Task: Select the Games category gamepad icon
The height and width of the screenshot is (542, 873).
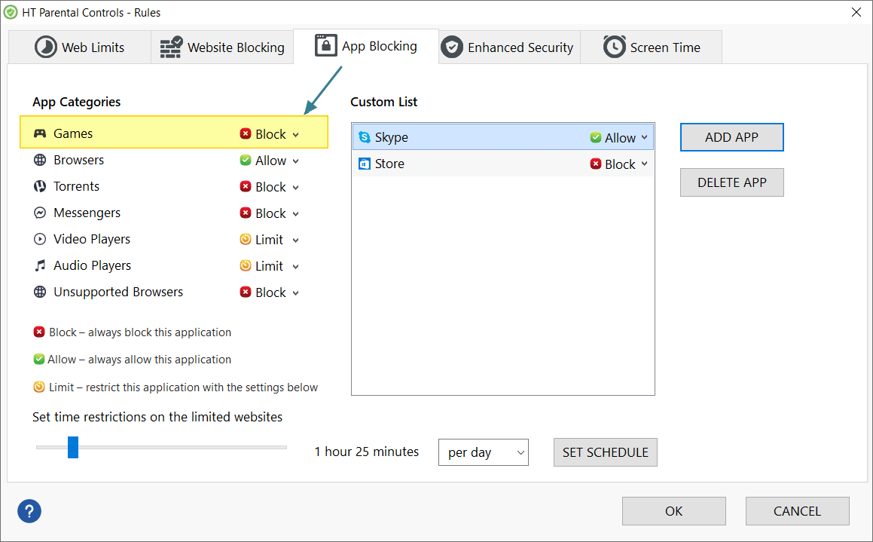Action: click(40, 133)
